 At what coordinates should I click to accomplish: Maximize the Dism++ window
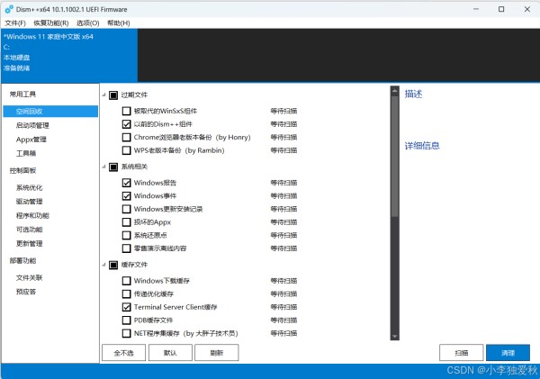(x=501, y=9)
